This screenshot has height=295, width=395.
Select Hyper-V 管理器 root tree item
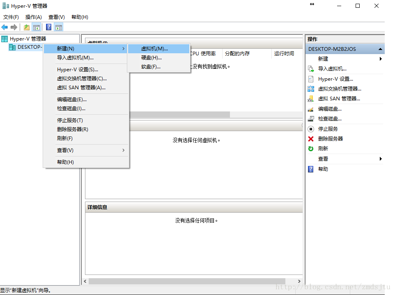tap(28, 39)
